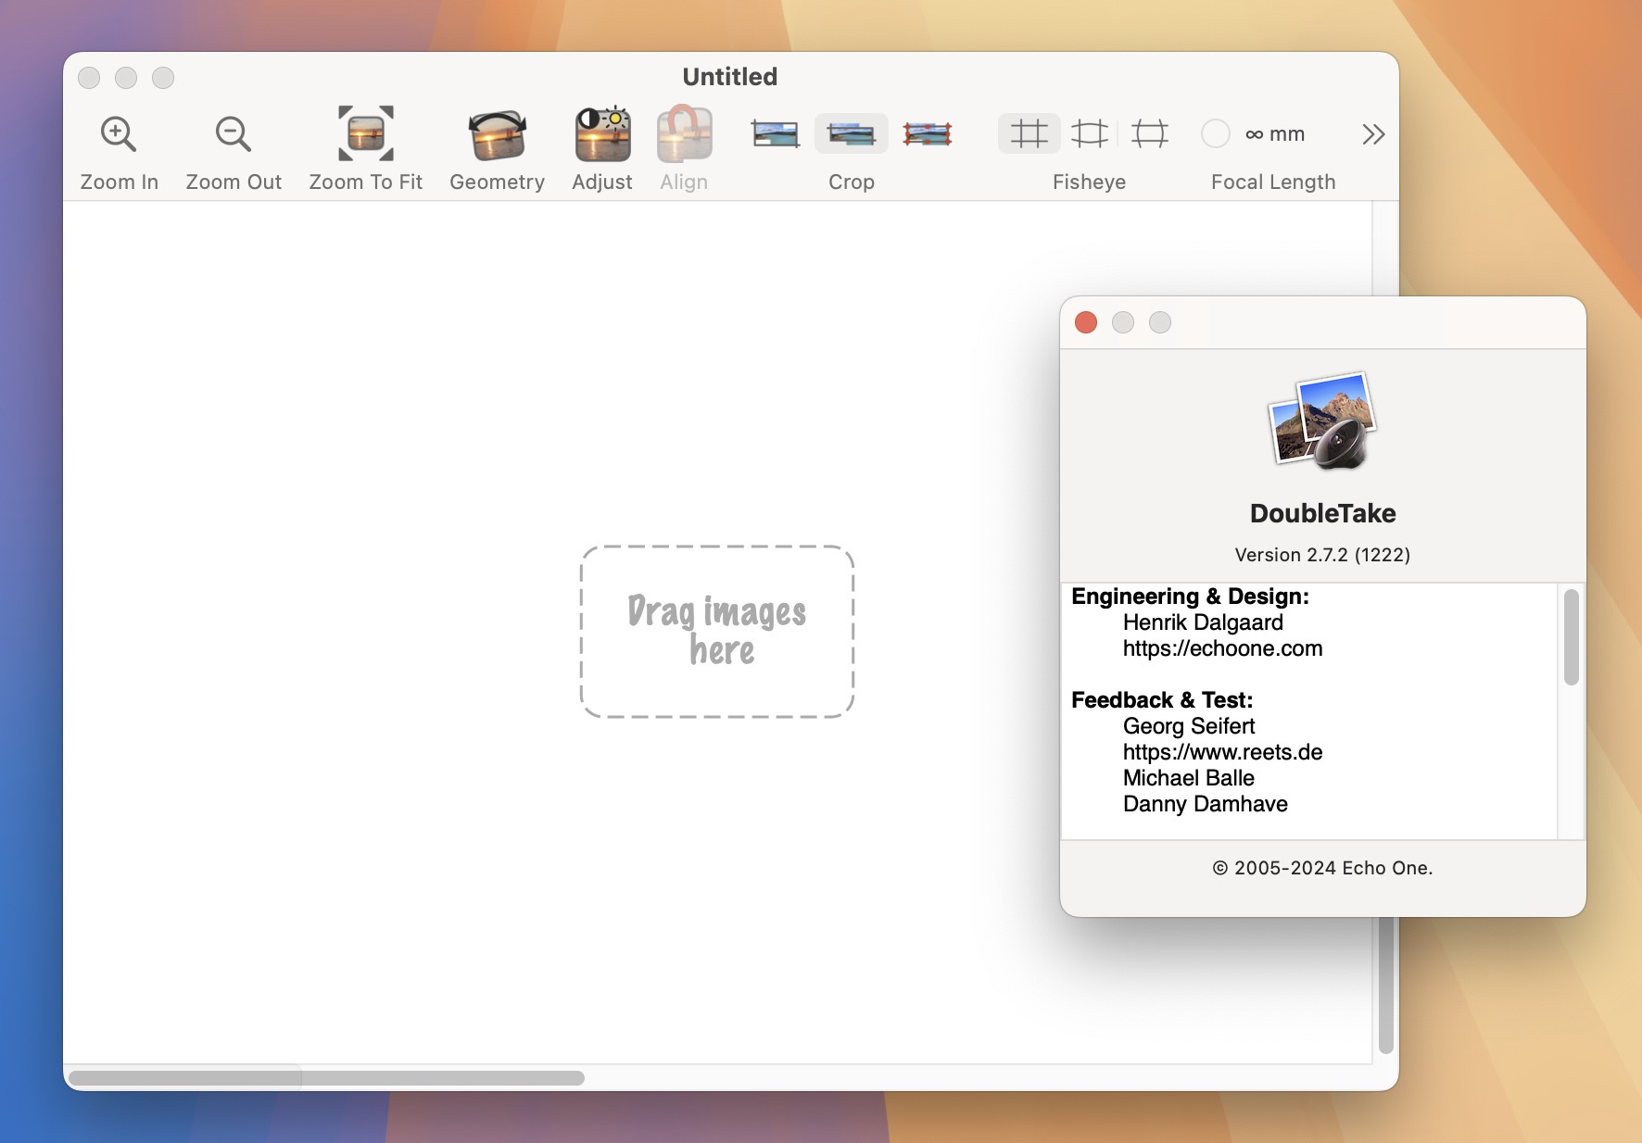Select the Zoom To Fit icon
1642x1143 pixels.
[366, 133]
